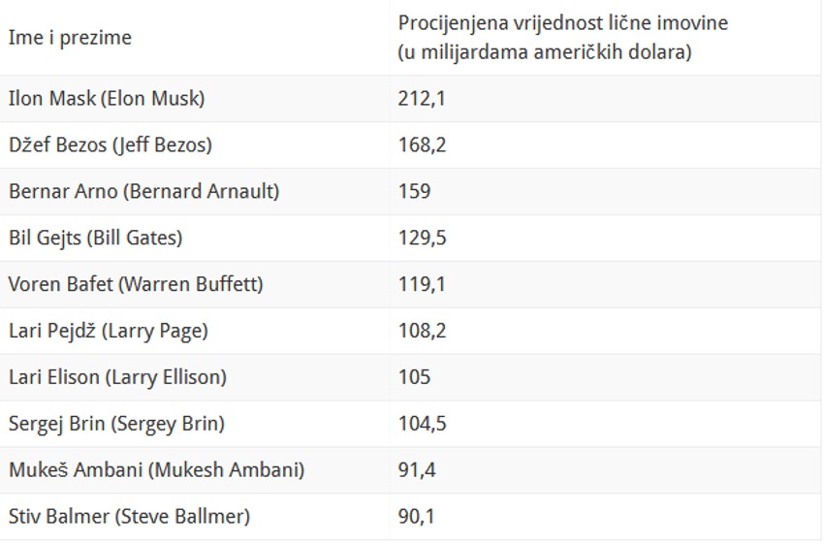Select the Mukeš Ambani (Mukesh Ambani) cell
Image resolution: width=824 pixels, height=544 pixels.
[156, 470]
